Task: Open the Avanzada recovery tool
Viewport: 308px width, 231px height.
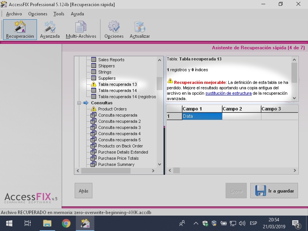Action: coord(50,30)
